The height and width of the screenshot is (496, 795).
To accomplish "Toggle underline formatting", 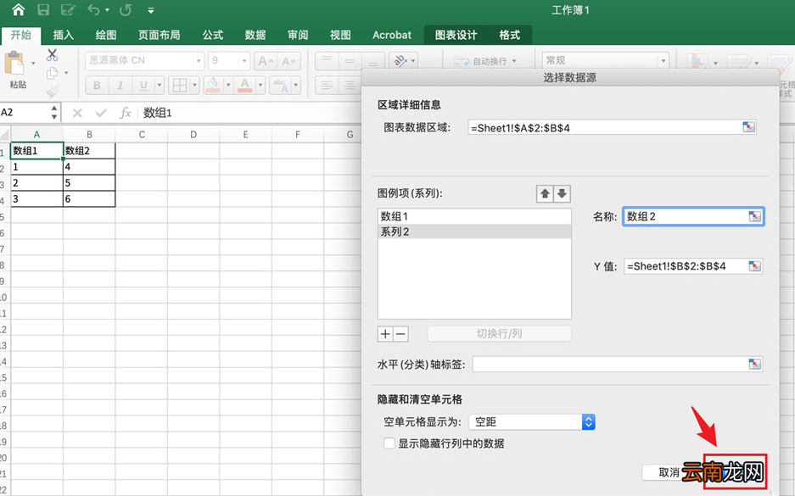I will [143, 85].
